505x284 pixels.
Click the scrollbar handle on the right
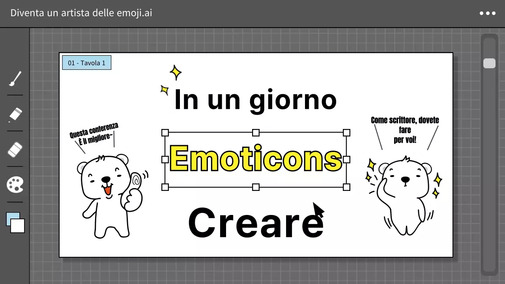click(489, 63)
